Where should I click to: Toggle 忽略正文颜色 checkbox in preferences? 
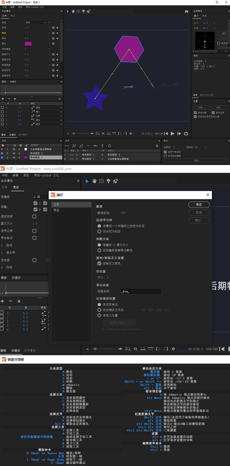tap(99, 263)
